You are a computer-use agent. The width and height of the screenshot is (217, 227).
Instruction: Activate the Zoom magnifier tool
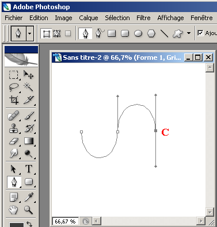tap(28, 210)
